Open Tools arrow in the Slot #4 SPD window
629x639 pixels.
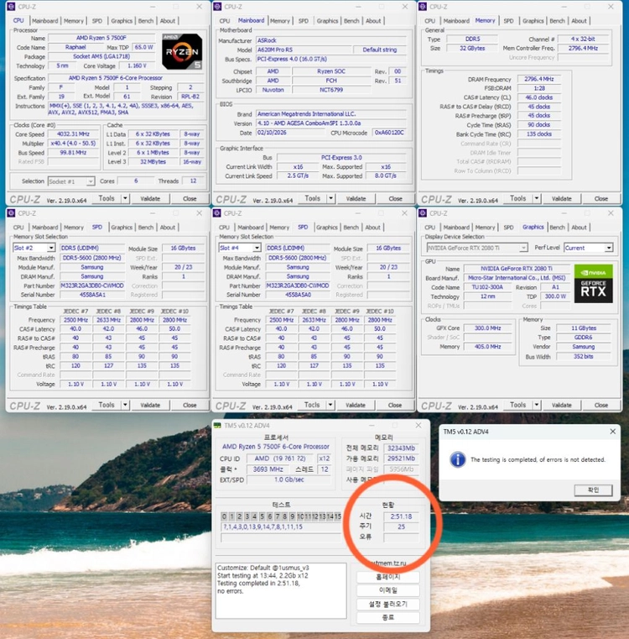[x=330, y=405]
